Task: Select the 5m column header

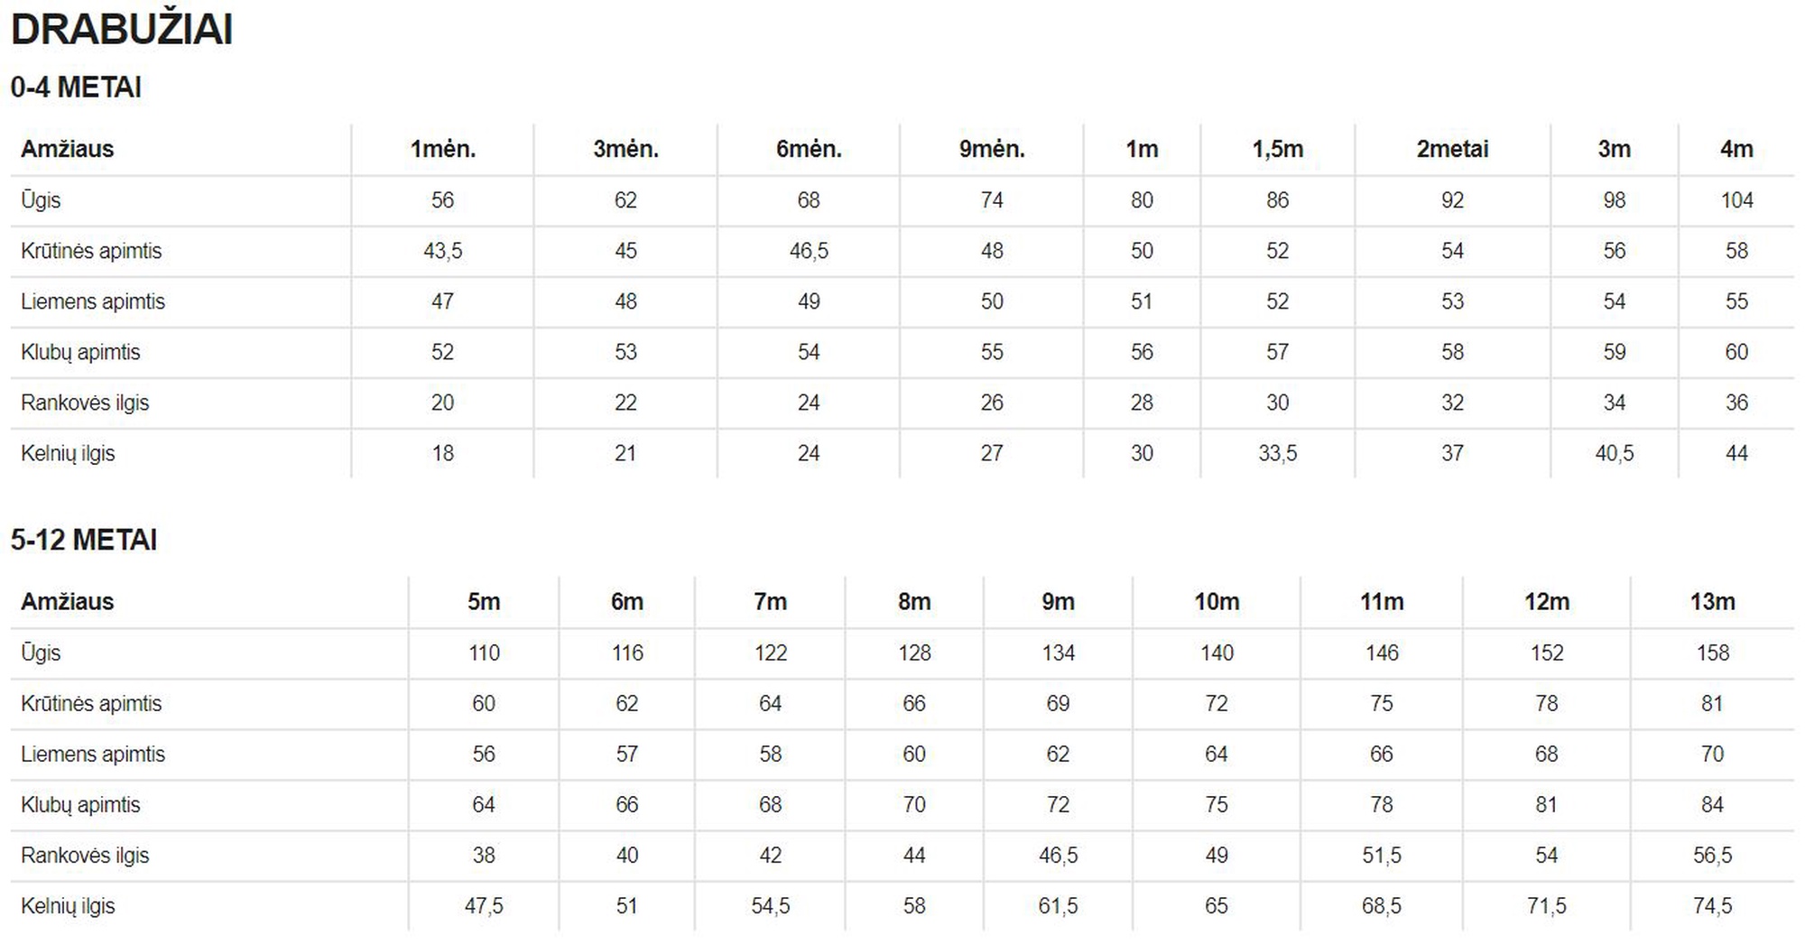Action: point(483,602)
